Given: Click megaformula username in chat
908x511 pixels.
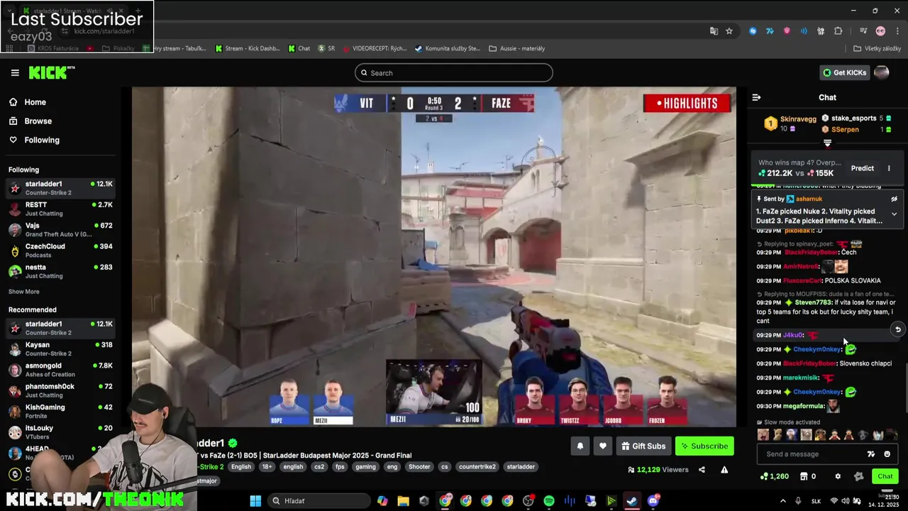Looking at the screenshot, I should point(804,406).
